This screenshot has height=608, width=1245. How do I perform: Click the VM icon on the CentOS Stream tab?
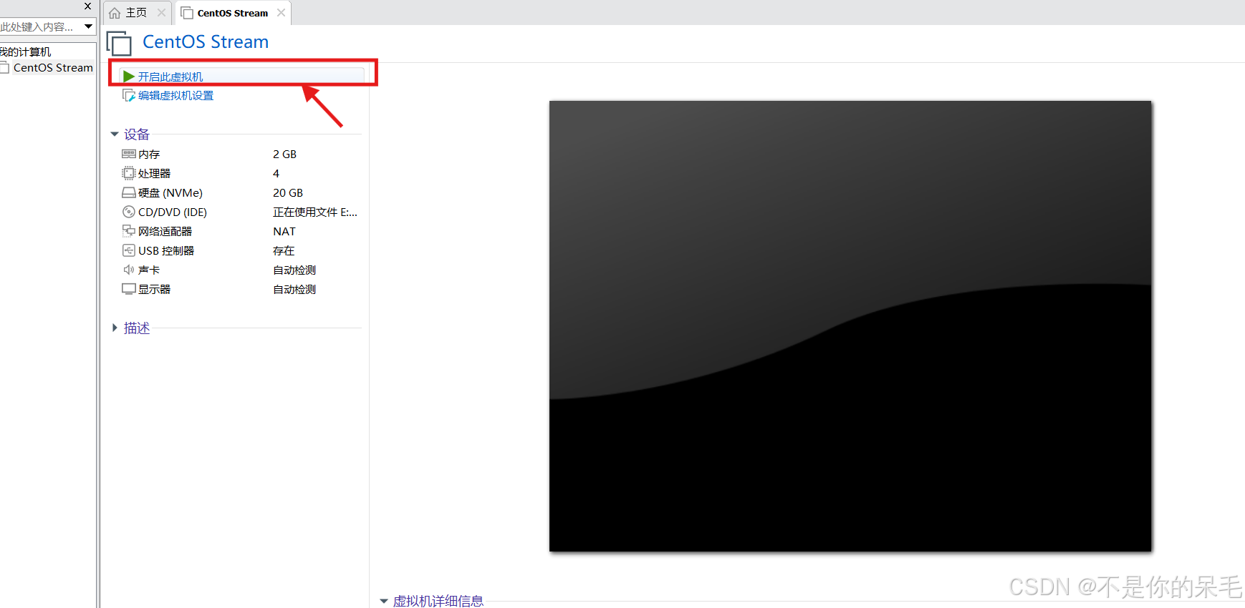point(187,13)
